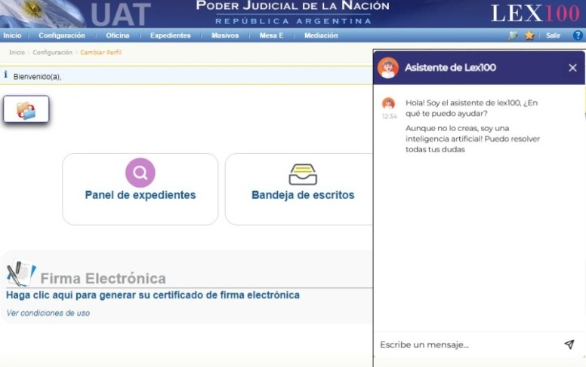Click the message field Escribe un mensaje

(467, 344)
